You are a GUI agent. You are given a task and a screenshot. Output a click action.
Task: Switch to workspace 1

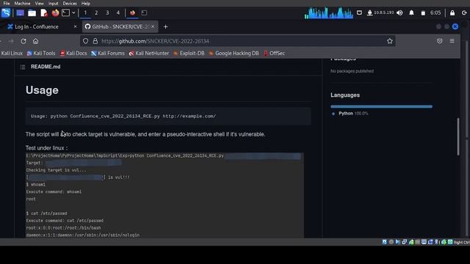click(85, 13)
